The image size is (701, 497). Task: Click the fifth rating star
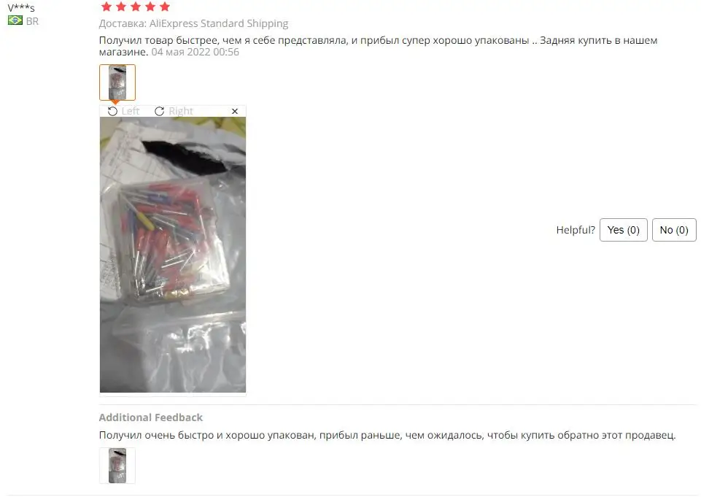pyautogui.click(x=165, y=7)
